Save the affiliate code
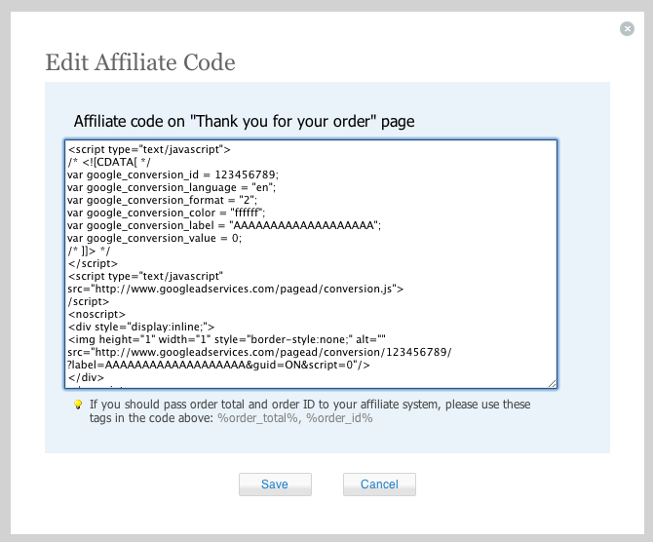This screenshot has height=542, width=653. 275,484
